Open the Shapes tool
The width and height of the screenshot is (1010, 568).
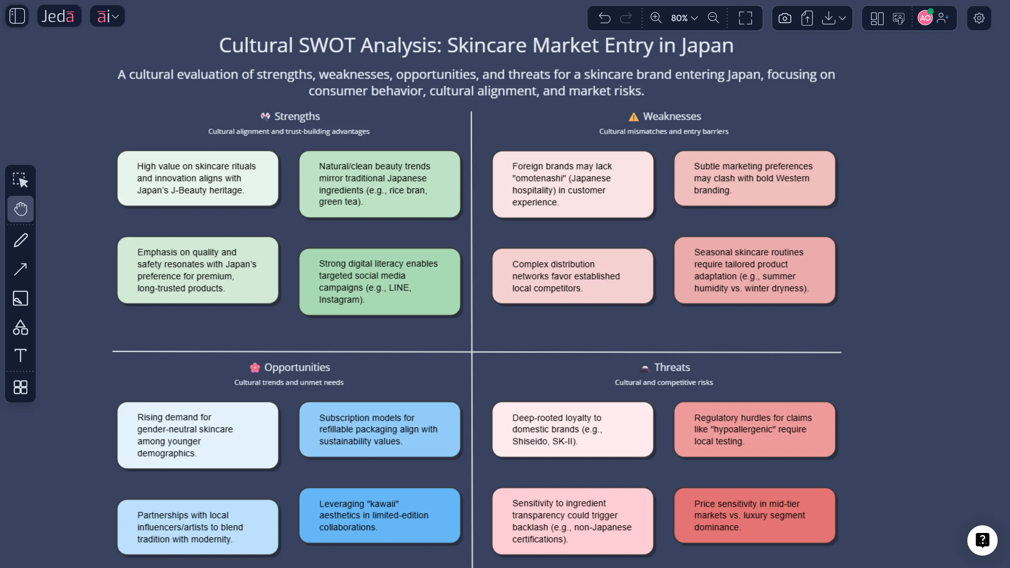(20, 327)
